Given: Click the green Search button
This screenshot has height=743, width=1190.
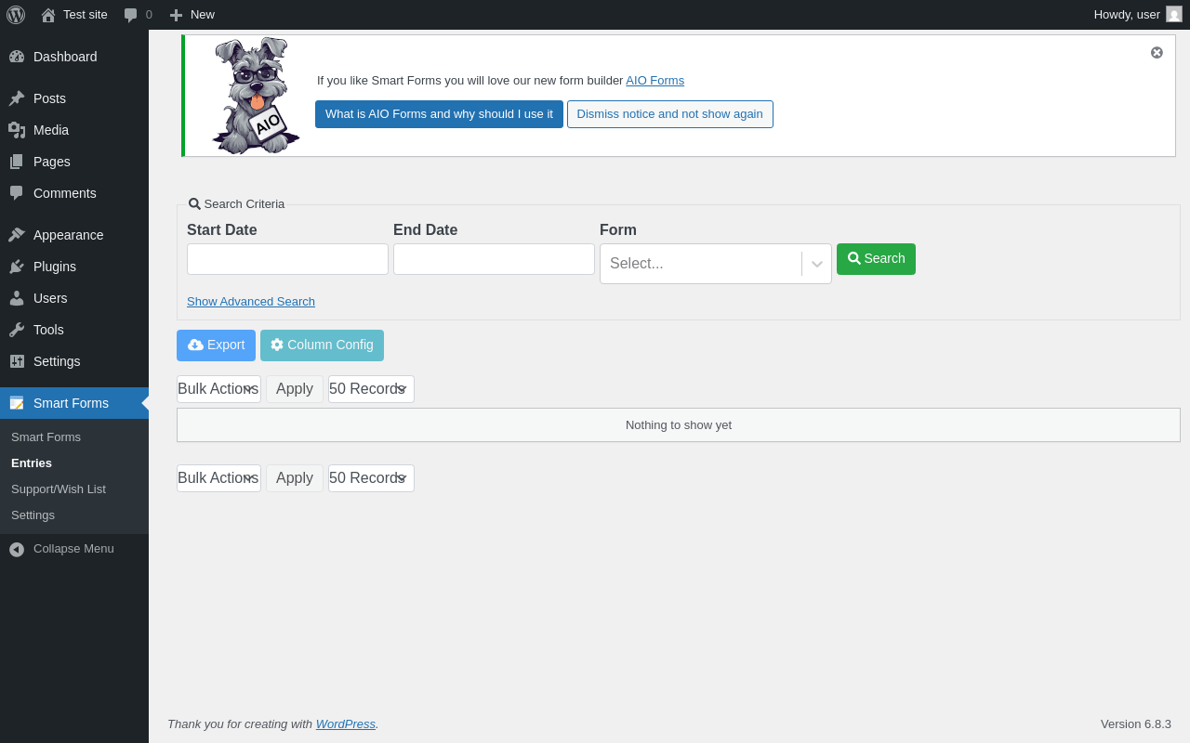Looking at the screenshot, I should 876,259.
